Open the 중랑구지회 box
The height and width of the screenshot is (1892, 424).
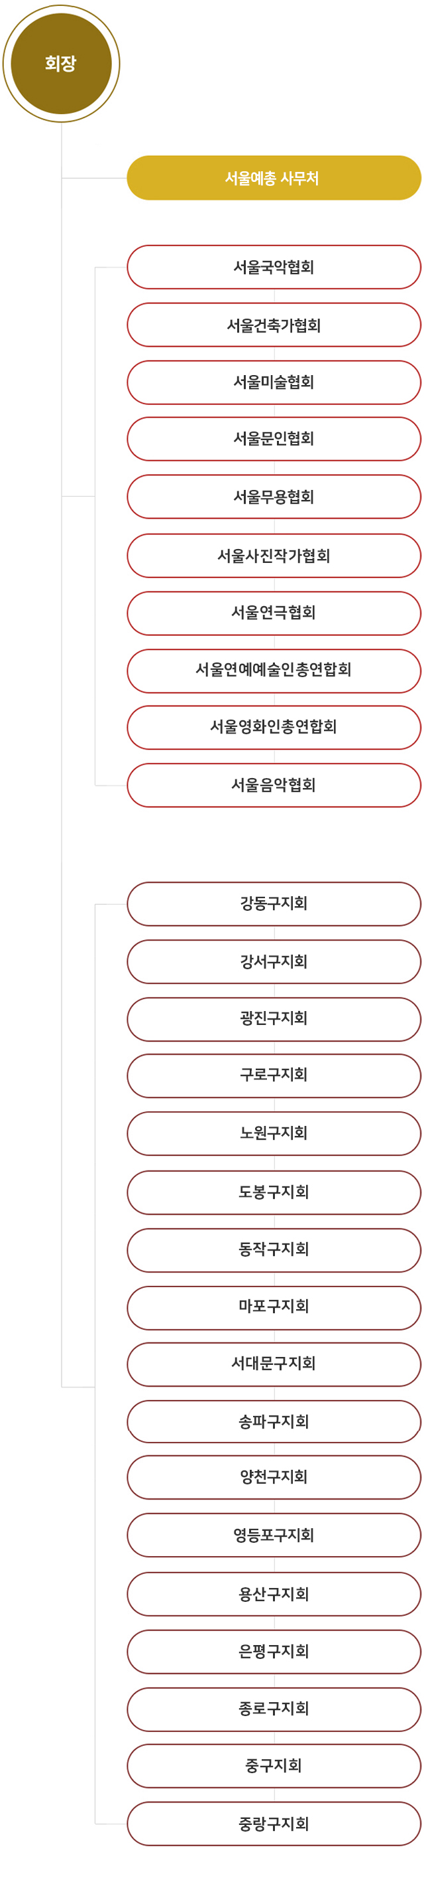pyautogui.click(x=274, y=1824)
